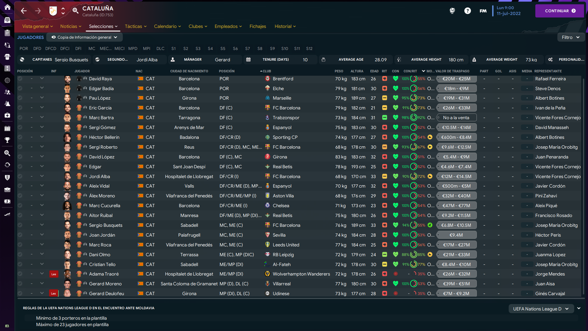Open the swap-players icon in the sidebar

(x=7, y=45)
